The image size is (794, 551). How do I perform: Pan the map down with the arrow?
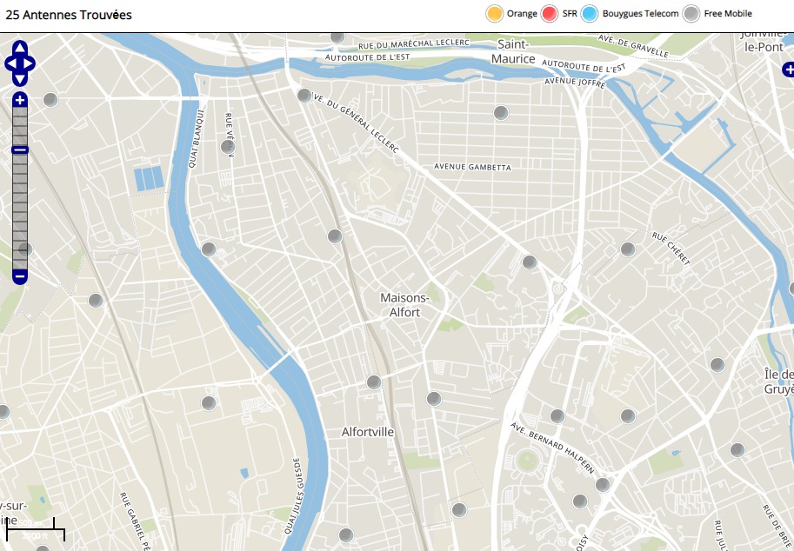point(19,79)
